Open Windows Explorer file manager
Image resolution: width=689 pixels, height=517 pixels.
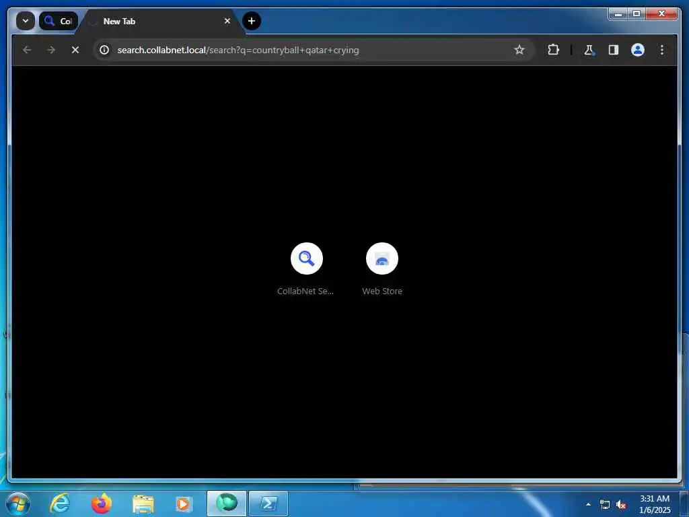(x=143, y=504)
